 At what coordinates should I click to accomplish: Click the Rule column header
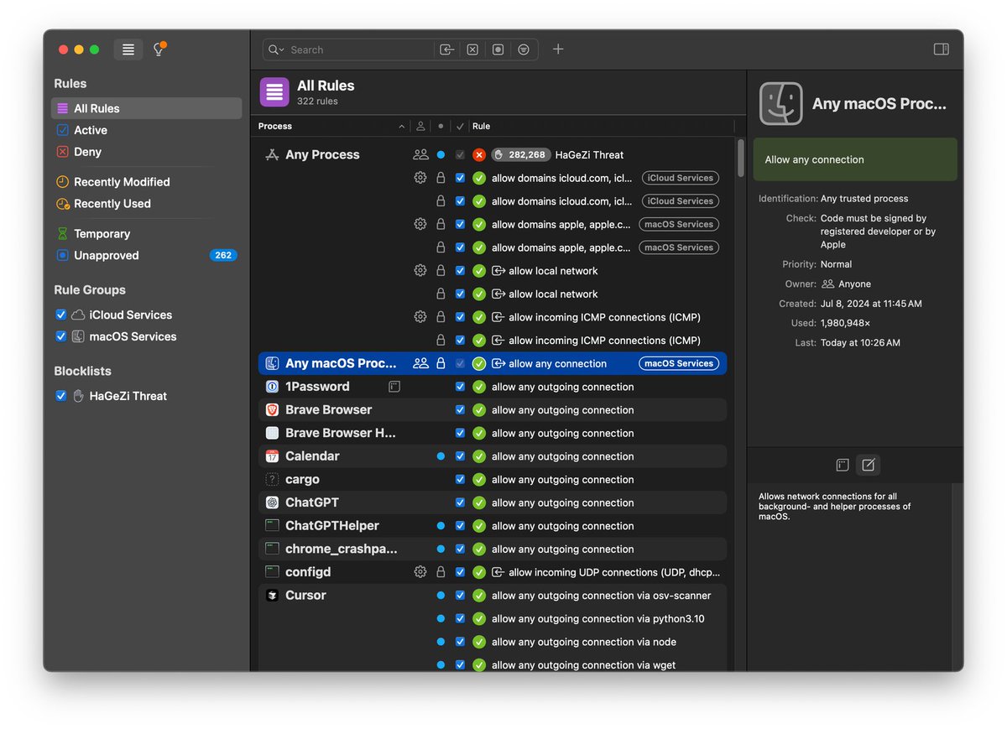(x=601, y=126)
